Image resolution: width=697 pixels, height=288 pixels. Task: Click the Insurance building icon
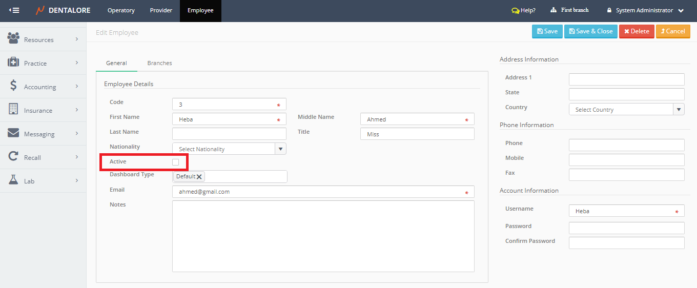pos(13,109)
